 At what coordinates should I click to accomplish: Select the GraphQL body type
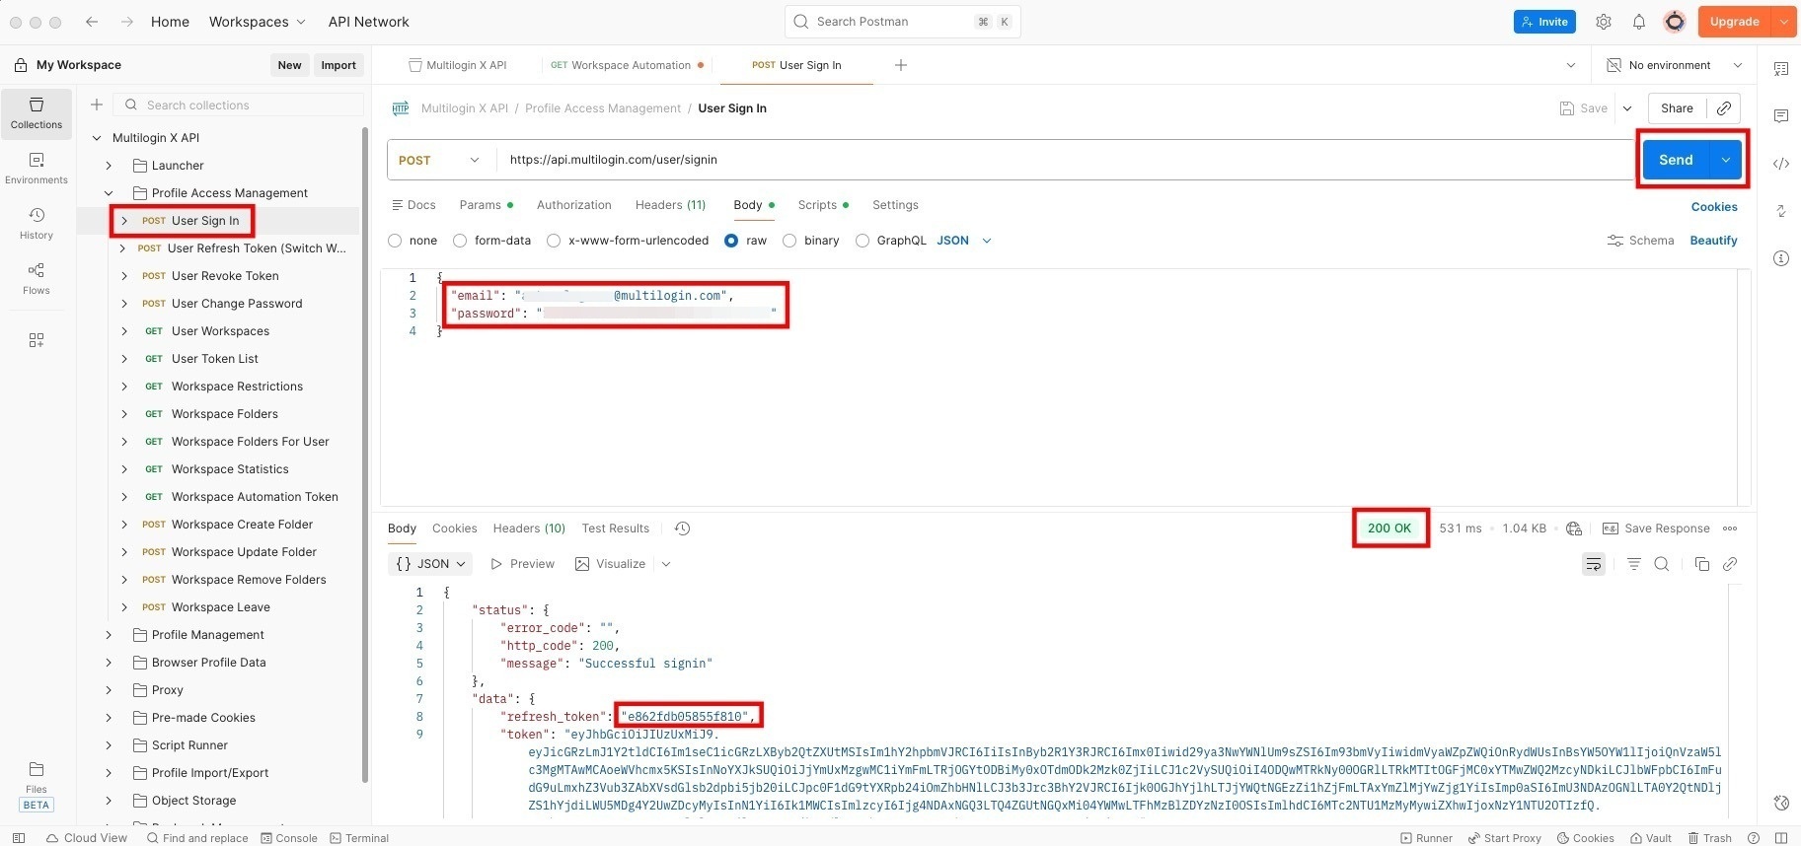coord(863,241)
